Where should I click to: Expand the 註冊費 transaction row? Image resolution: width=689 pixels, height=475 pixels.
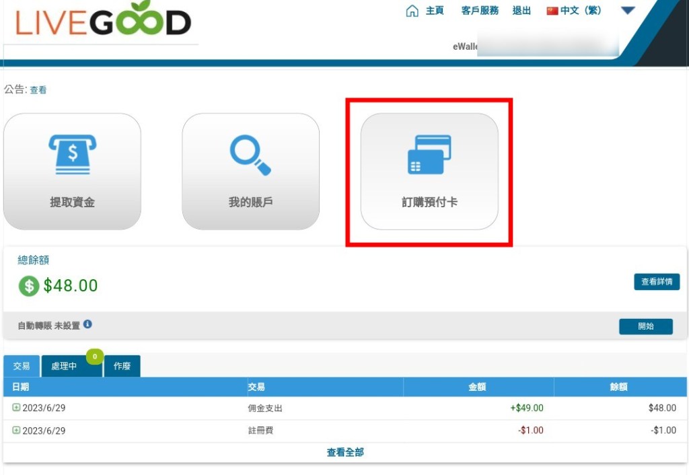click(16, 431)
